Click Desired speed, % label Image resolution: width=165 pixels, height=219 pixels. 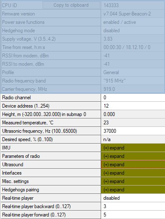click(28, 139)
